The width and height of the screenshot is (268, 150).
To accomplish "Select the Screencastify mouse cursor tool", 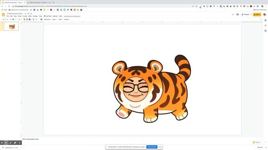I will click(x=6, y=142).
